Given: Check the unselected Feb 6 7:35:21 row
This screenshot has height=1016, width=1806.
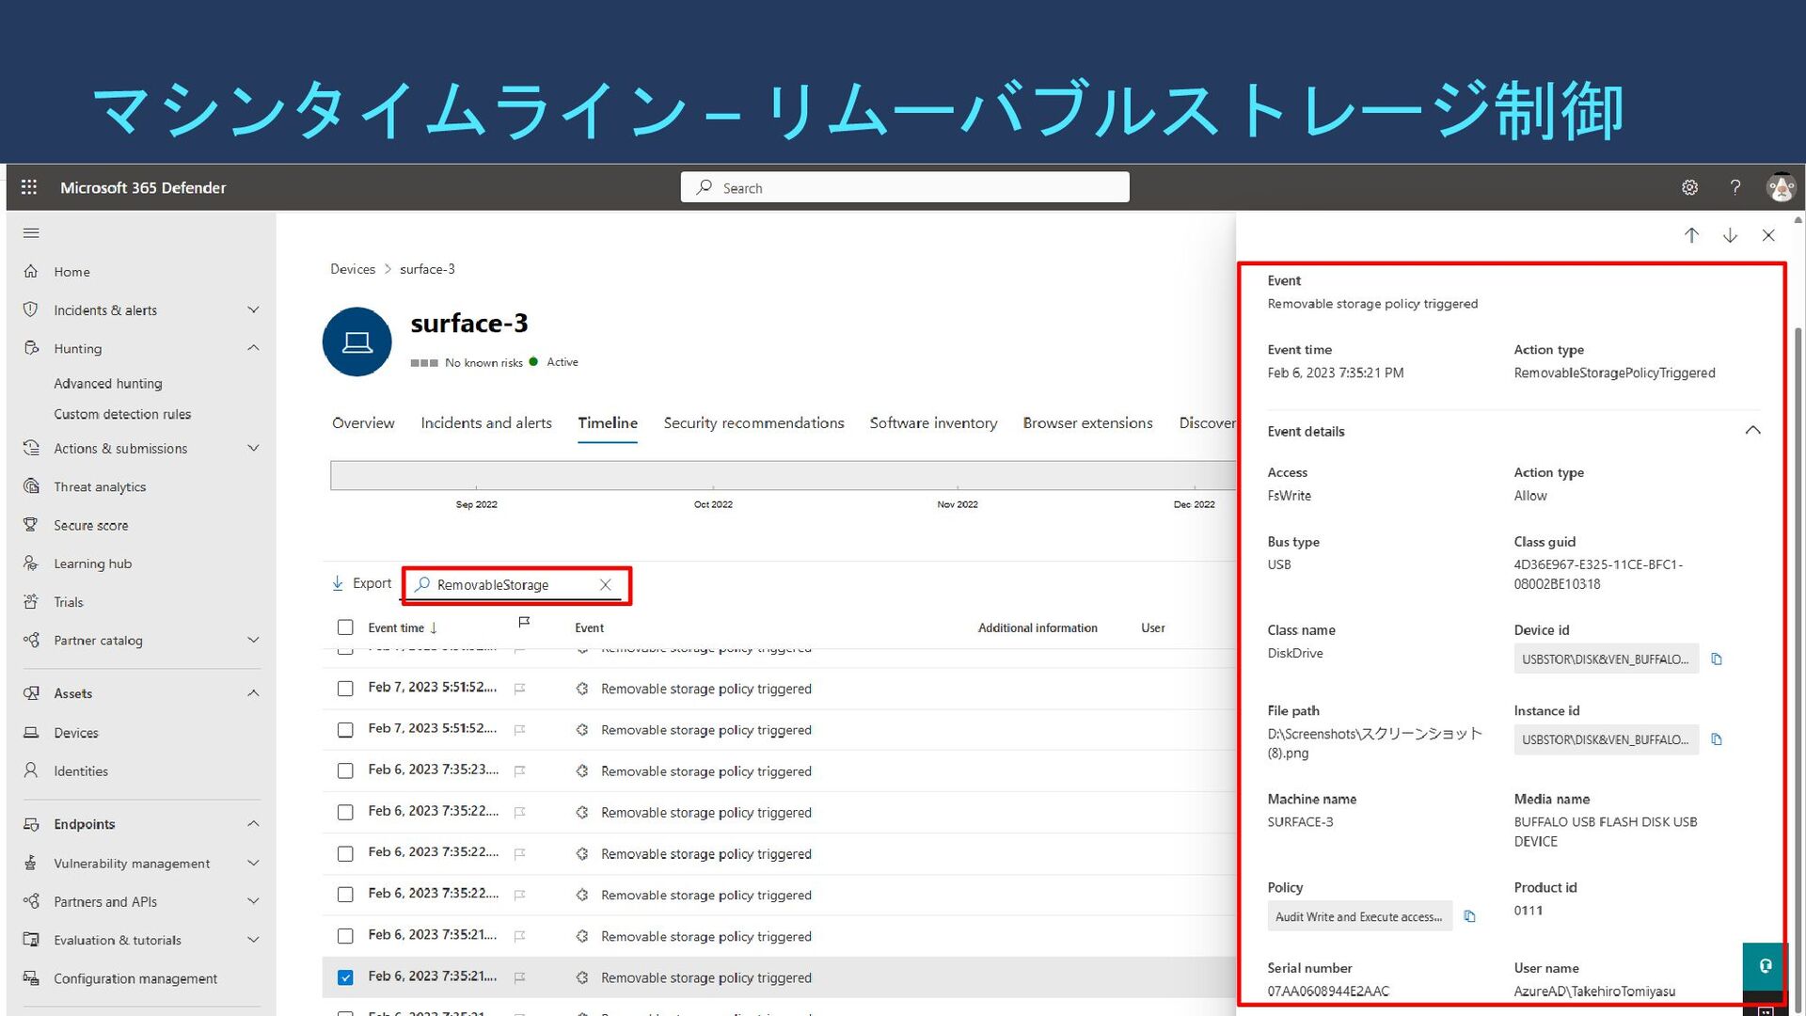Looking at the screenshot, I should pos(345,936).
